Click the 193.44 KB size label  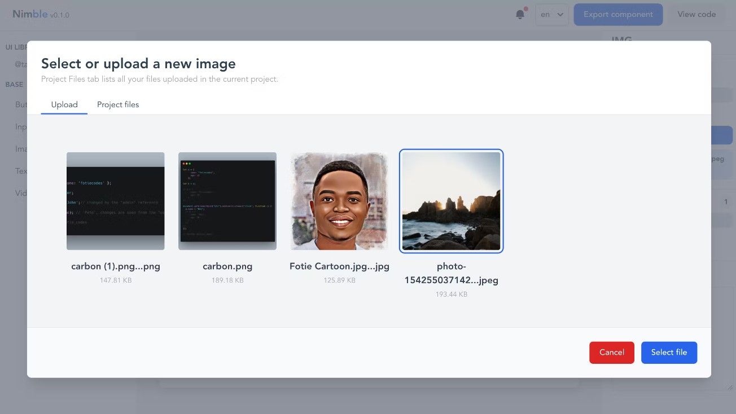tap(451, 294)
